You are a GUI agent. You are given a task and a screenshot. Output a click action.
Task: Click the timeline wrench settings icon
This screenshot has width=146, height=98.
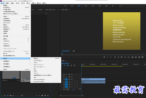75,66
